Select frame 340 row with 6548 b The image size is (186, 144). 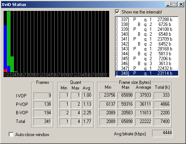[x=146, y=34]
